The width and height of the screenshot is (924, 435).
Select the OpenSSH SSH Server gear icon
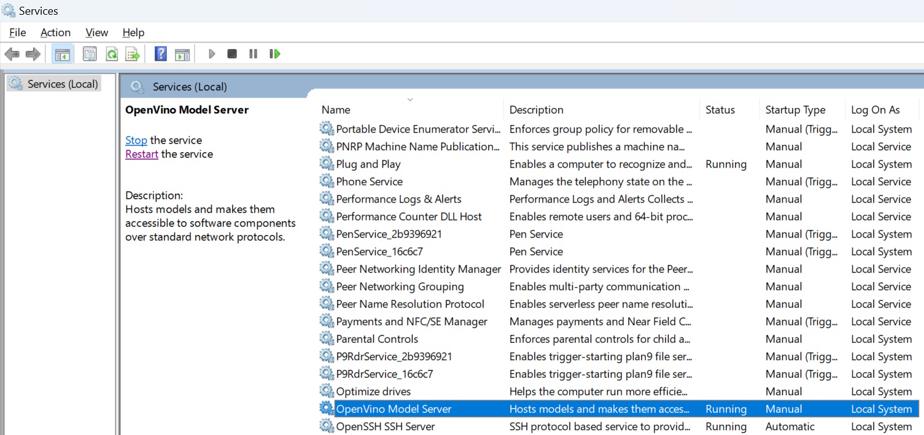click(x=327, y=426)
